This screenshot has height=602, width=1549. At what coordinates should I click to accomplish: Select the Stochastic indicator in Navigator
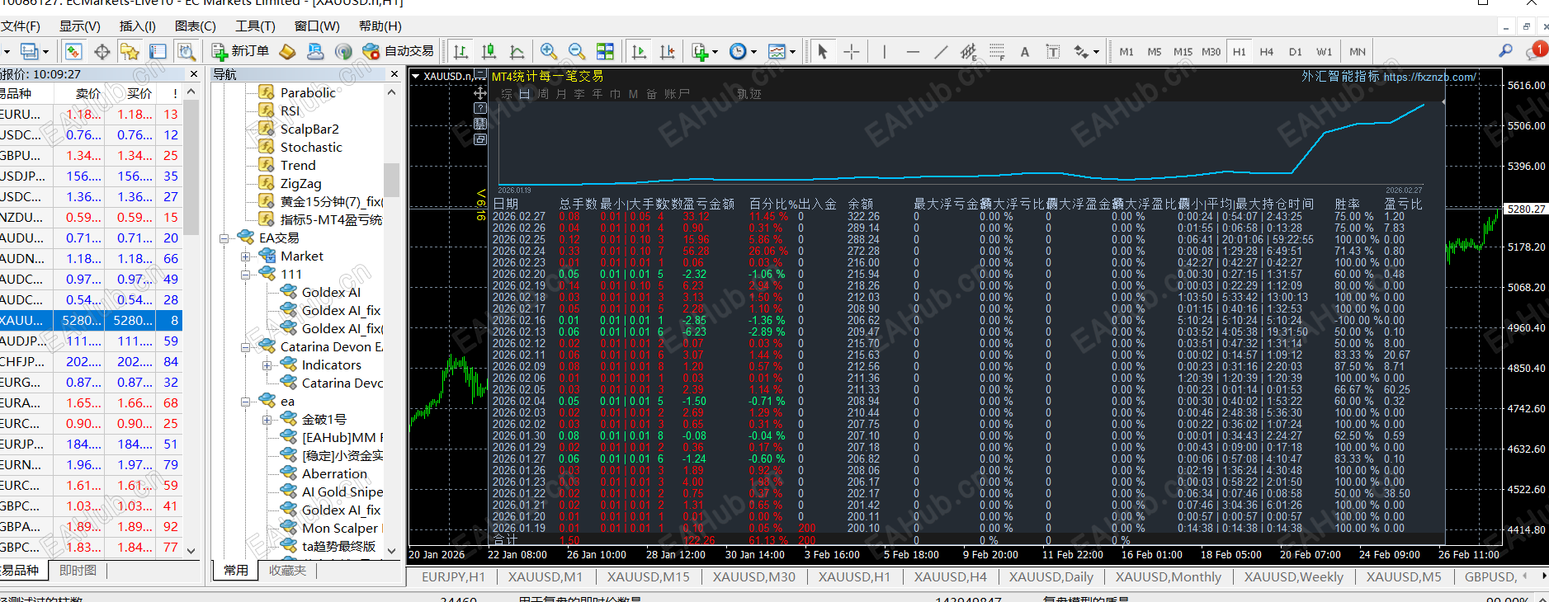coord(311,148)
